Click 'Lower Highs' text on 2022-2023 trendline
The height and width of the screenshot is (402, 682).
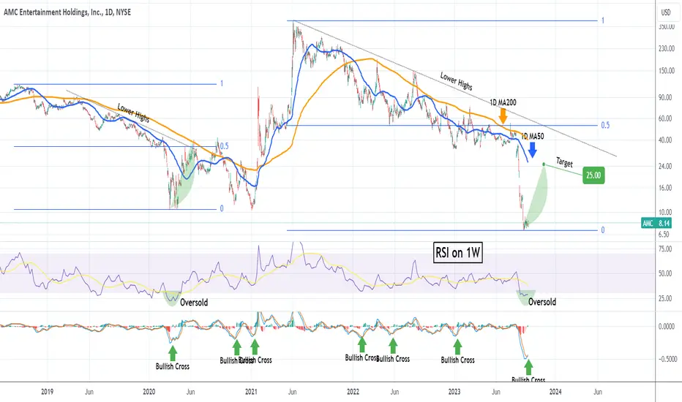(x=457, y=81)
